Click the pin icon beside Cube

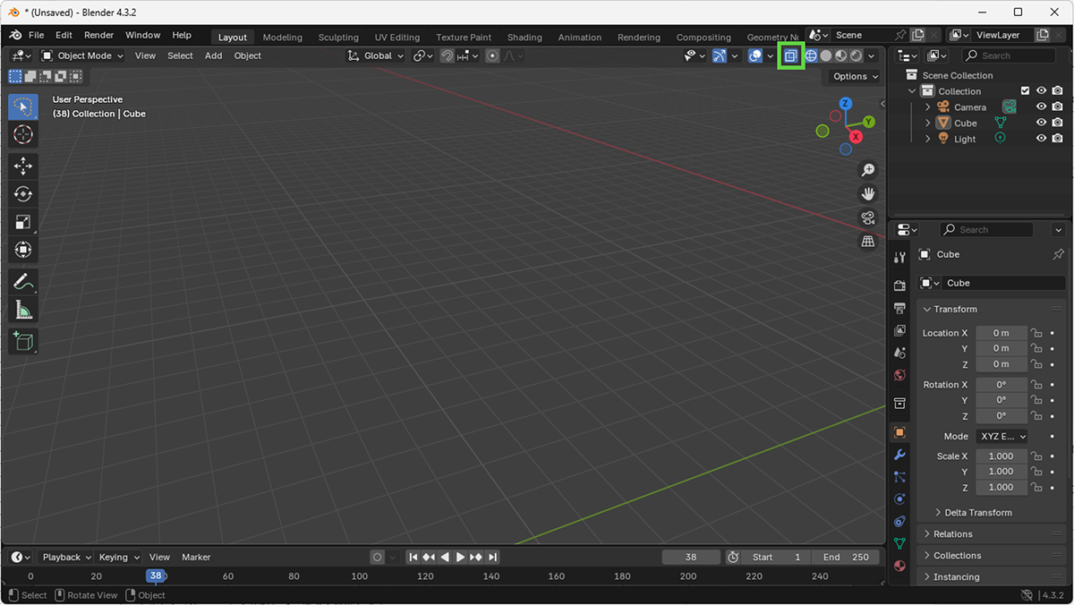[1058, 255]
